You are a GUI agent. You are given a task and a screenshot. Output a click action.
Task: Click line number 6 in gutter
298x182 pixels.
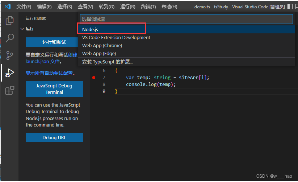pyautogui.click(x=104, y=71)
